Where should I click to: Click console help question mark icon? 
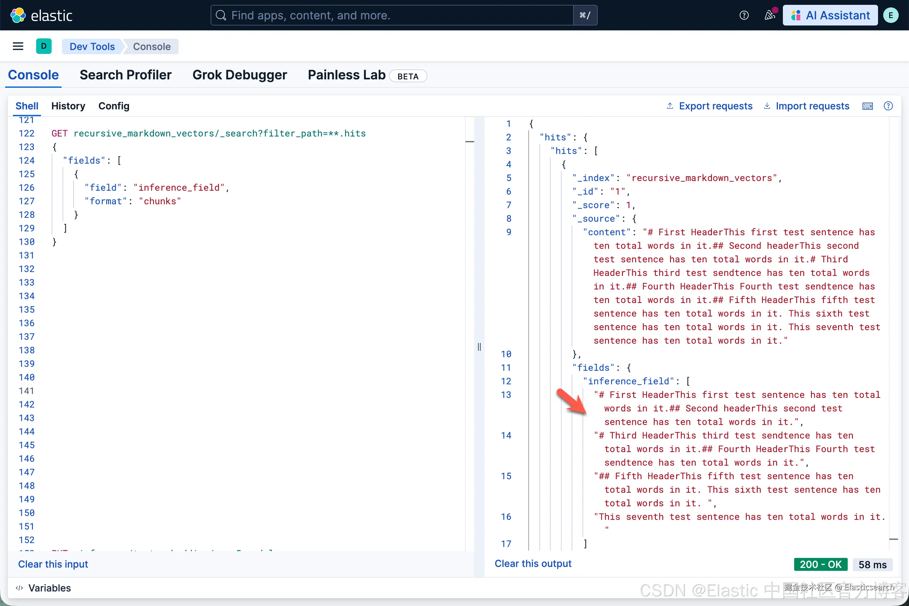coord(888,106)
